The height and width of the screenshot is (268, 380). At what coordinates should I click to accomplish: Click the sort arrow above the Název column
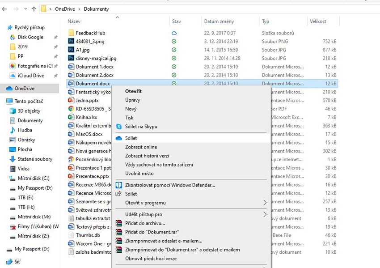tap(118, 18)
